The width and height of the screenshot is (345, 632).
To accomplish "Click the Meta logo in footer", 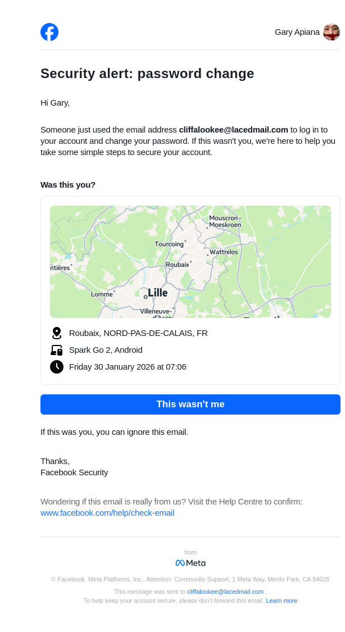I will (x=190, y=563).
